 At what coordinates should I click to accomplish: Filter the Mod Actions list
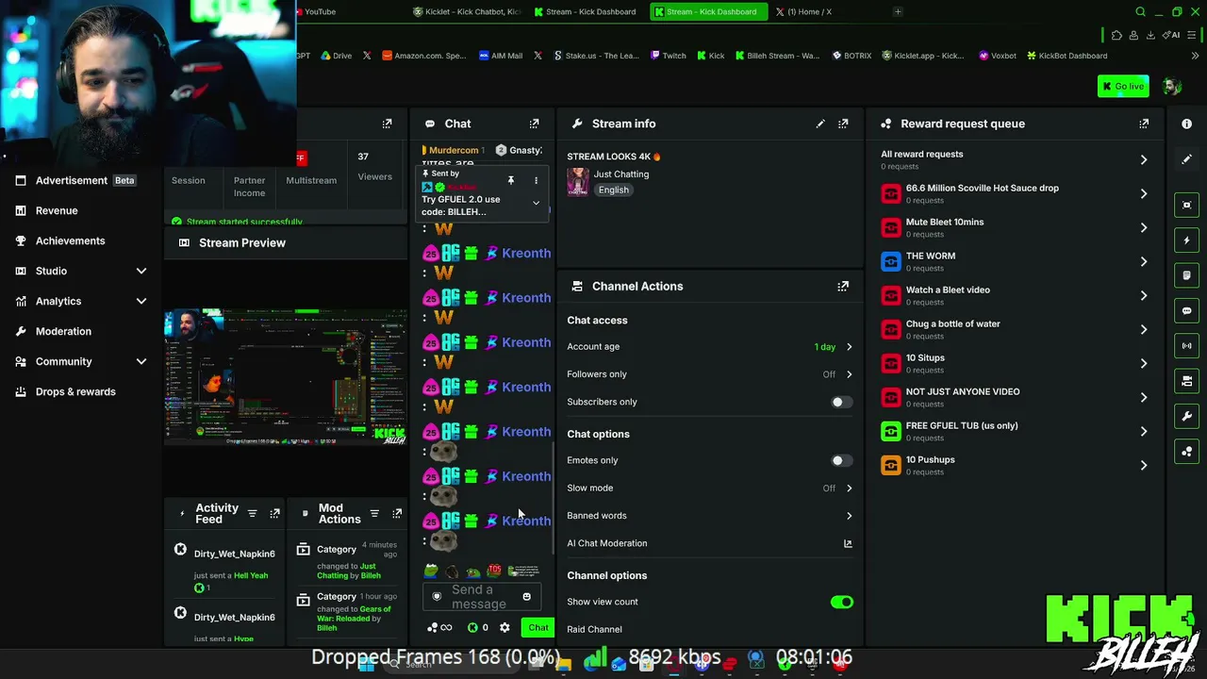tap(374, 513)
